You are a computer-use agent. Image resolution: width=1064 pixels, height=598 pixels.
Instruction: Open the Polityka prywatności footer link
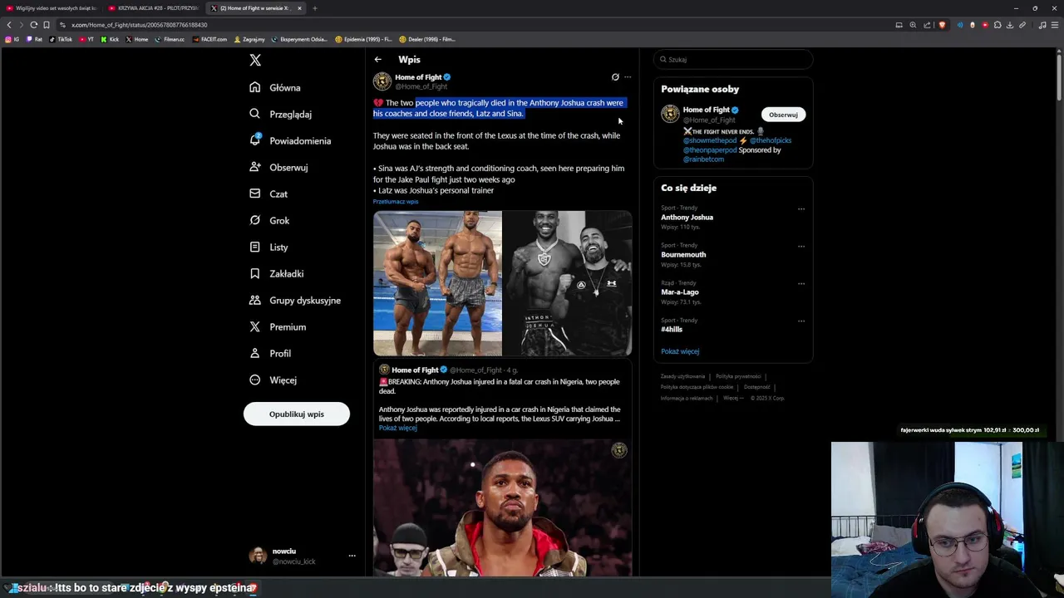pos(738,376)
